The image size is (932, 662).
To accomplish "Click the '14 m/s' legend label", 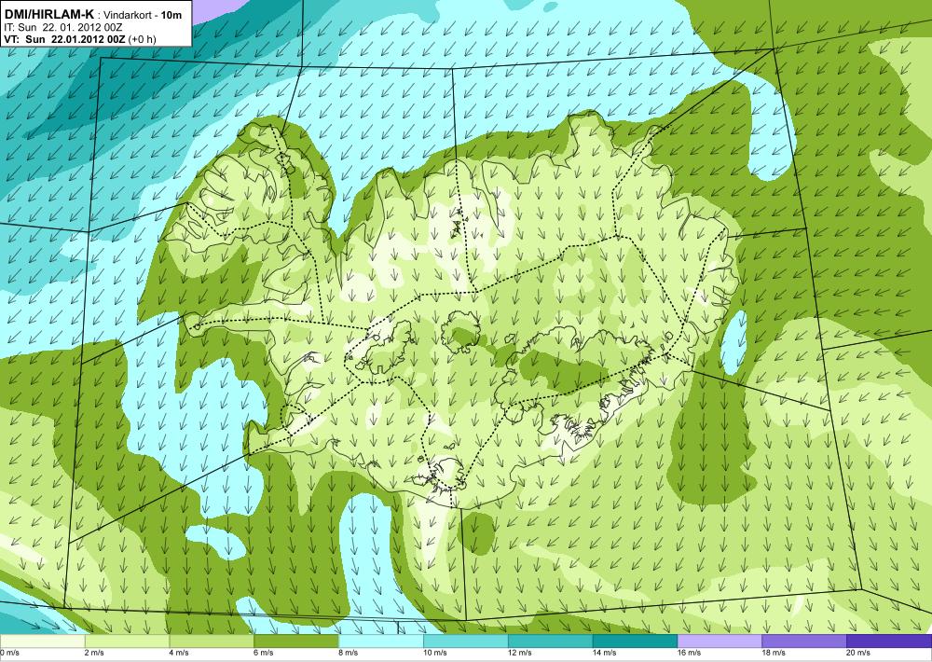I will click(x=605, y=653).
